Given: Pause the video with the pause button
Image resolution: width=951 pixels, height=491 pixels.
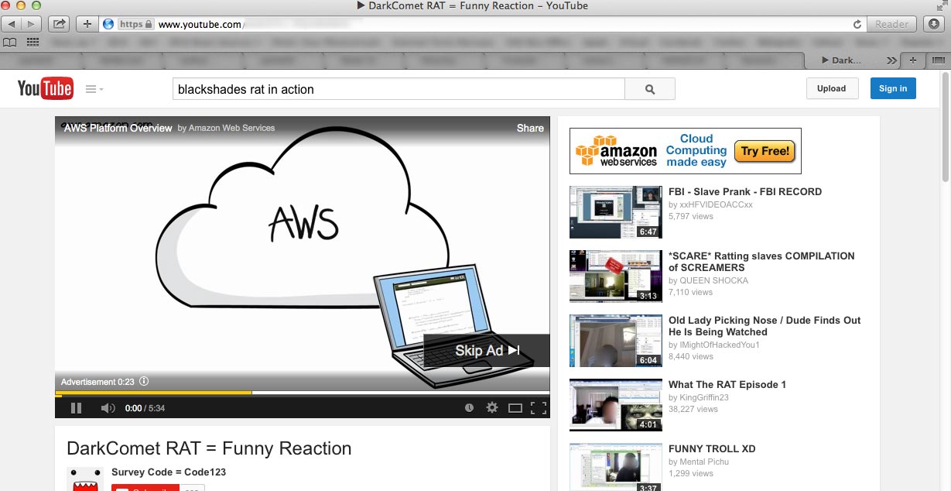Looking at the screenshot, I should (x=76, y=408).
